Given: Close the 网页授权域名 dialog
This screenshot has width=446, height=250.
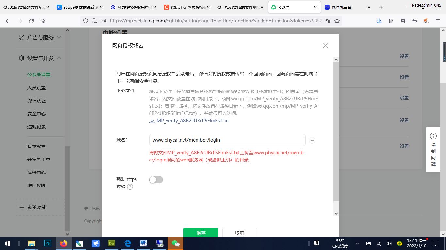Looking at the screenshot, I should click(326, 45).
